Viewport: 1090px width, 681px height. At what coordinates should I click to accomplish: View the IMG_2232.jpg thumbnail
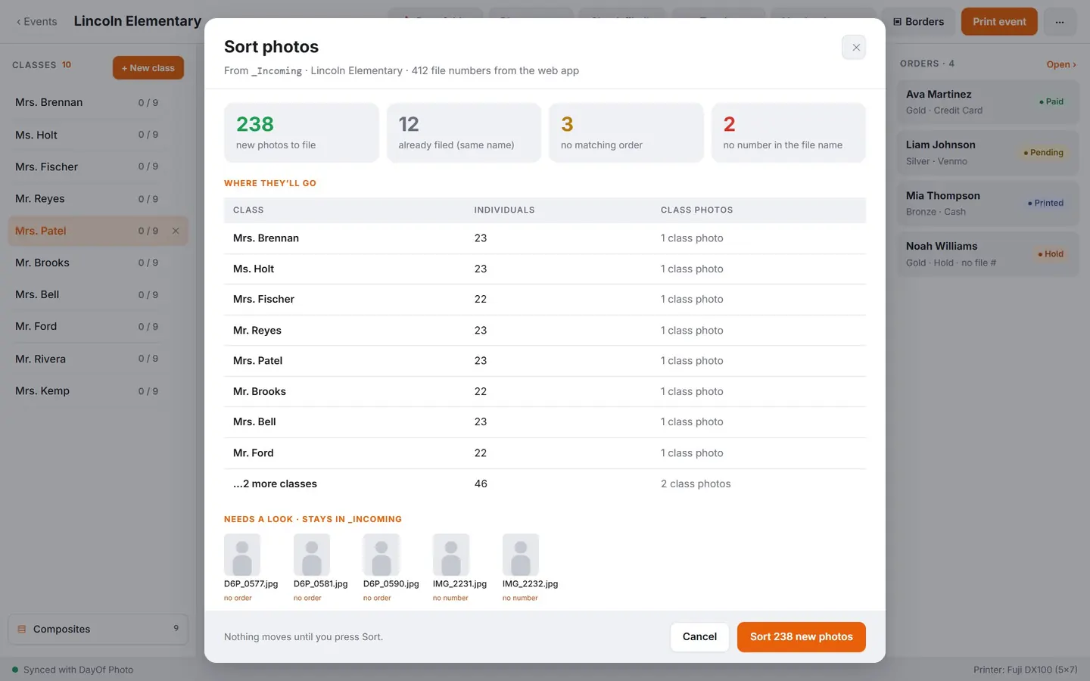point(521,555)
